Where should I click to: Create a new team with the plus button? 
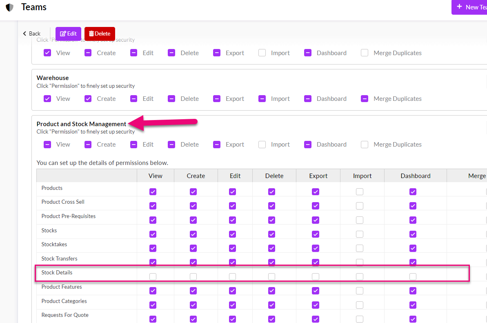[469, 7]
